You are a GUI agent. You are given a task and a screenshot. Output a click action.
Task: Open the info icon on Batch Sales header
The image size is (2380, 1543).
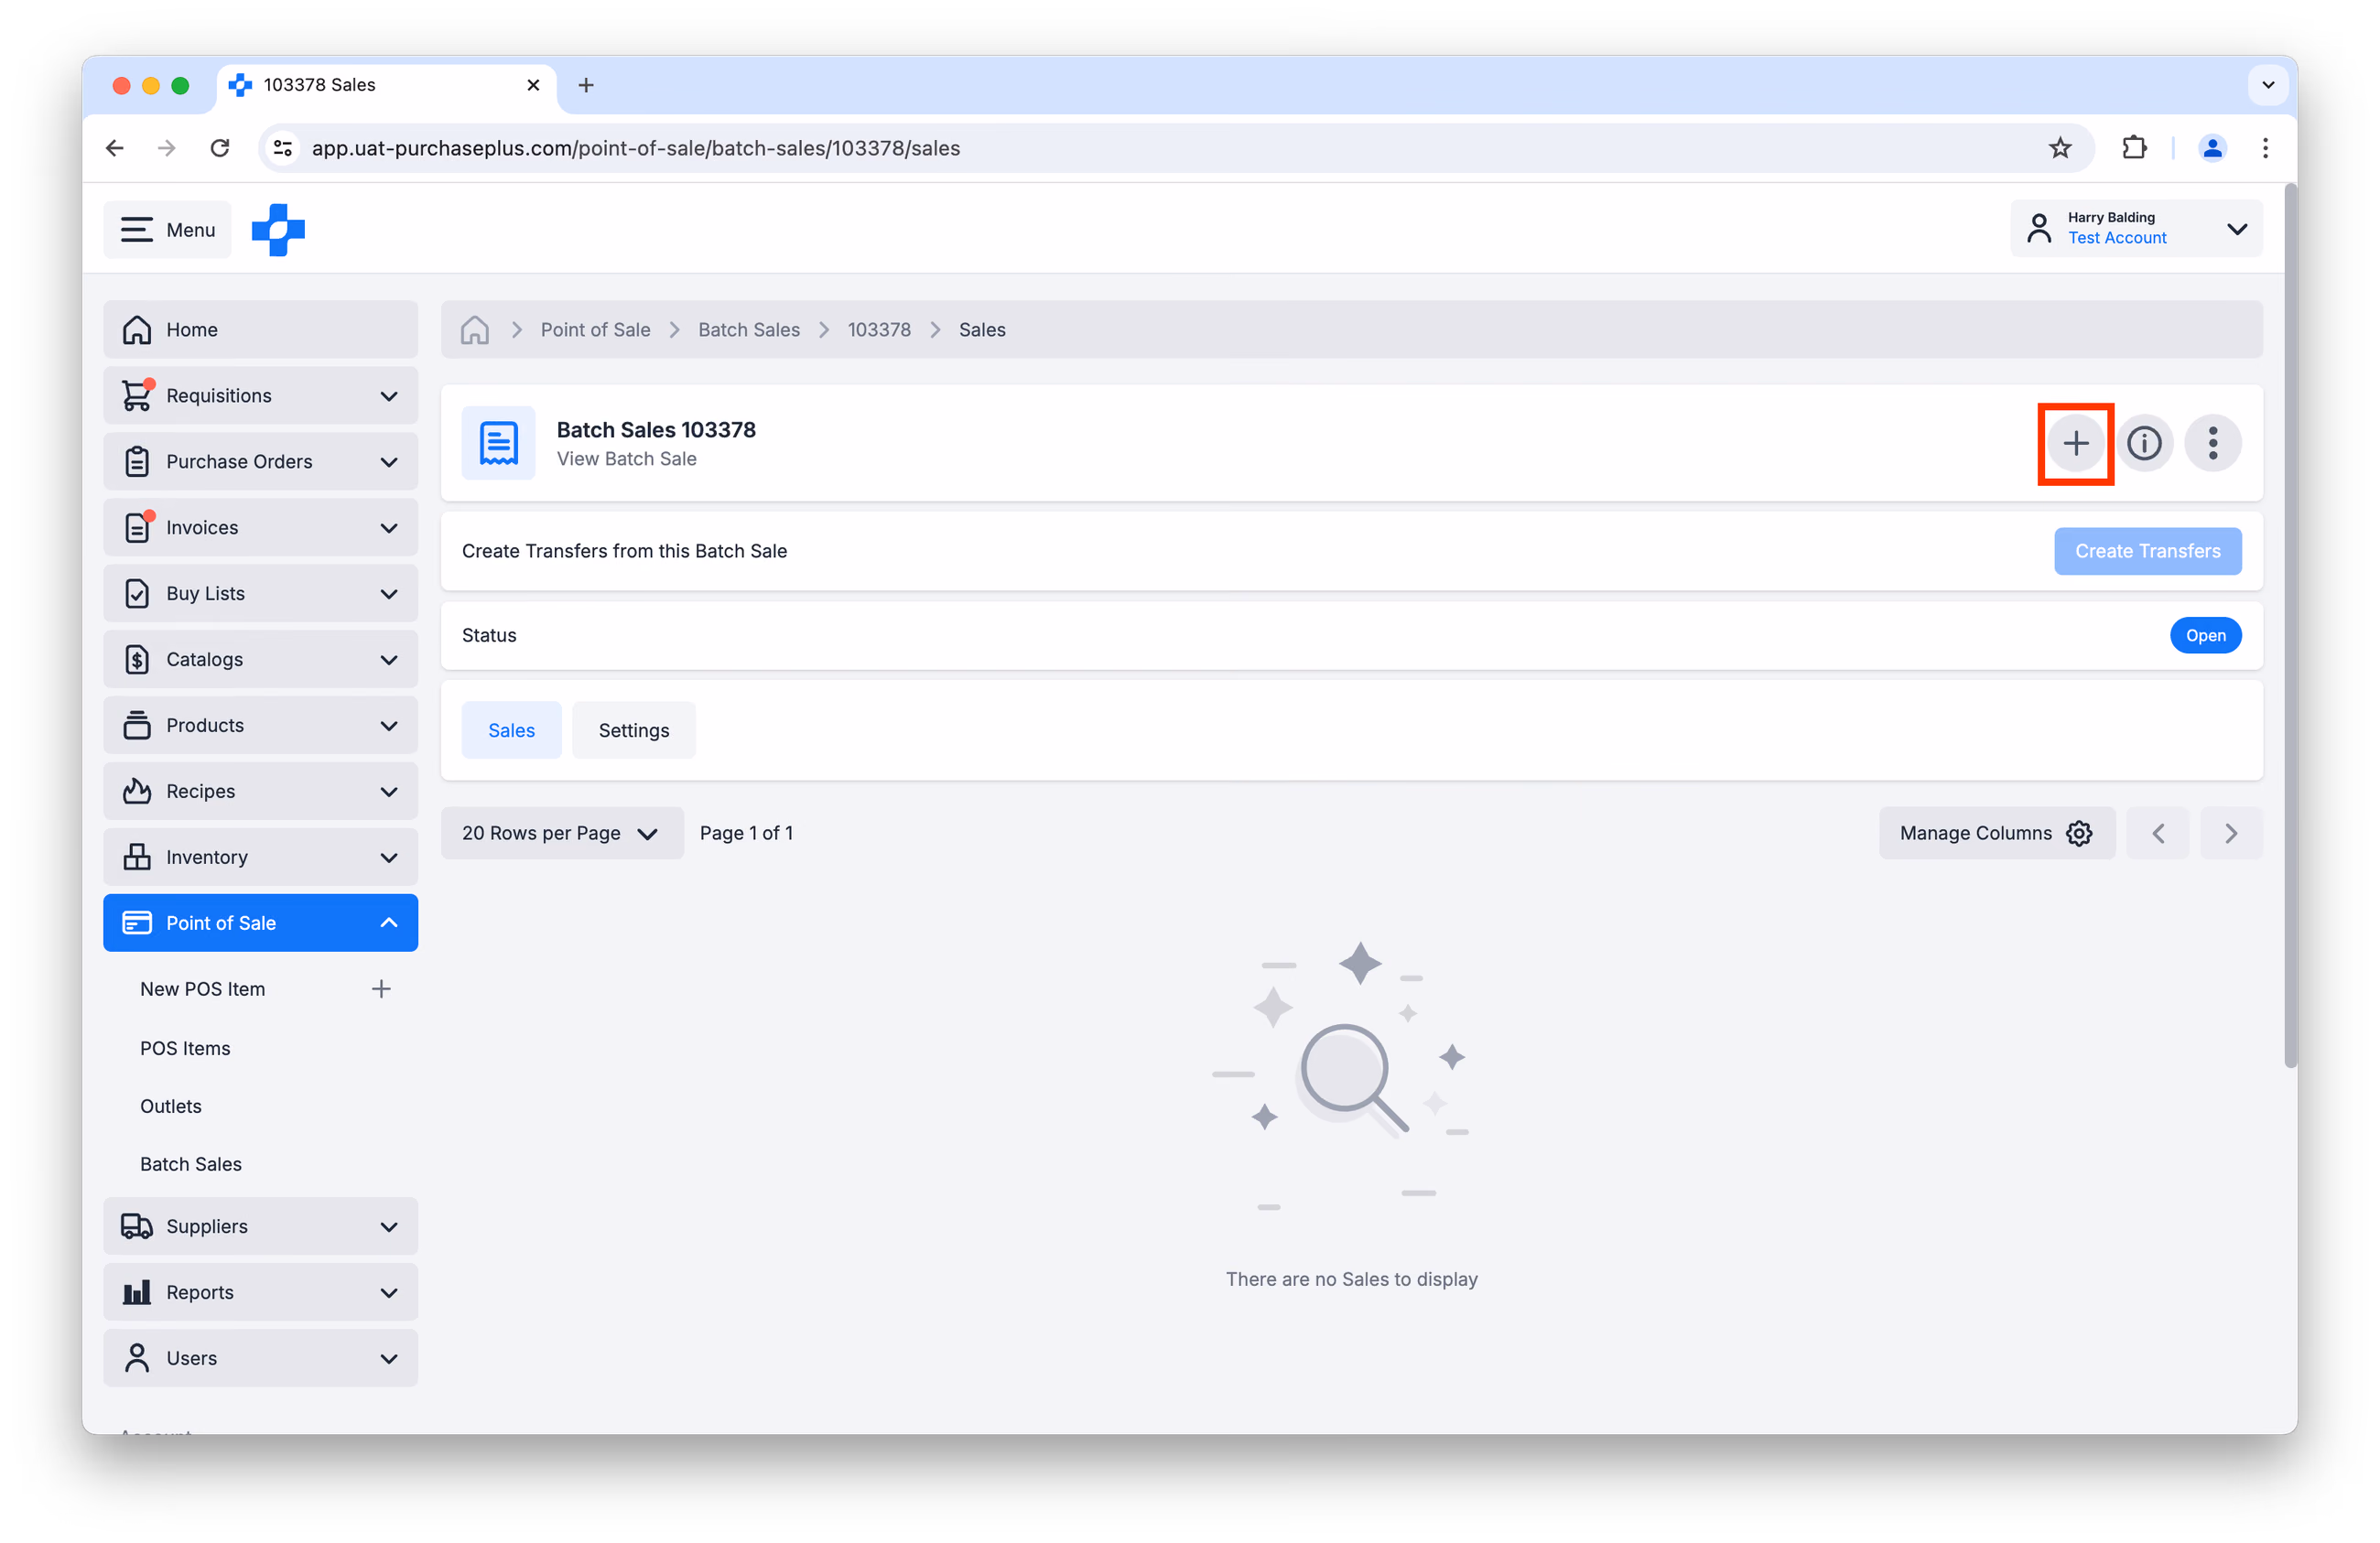coord(2143,443)
